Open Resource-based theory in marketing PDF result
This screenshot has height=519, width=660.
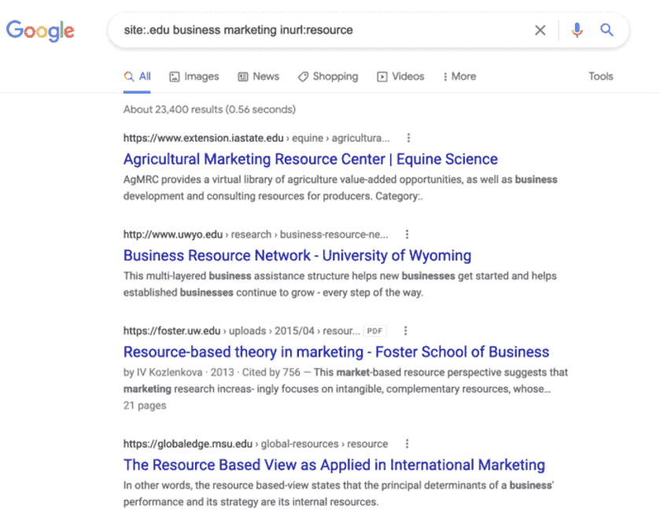tap(337, 352)
